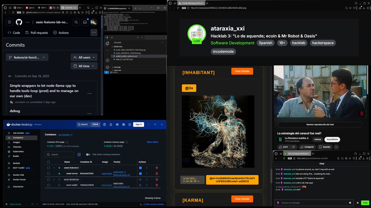Open GitHub notifications inbox icon
371x208 pixels.
point(85,22)
